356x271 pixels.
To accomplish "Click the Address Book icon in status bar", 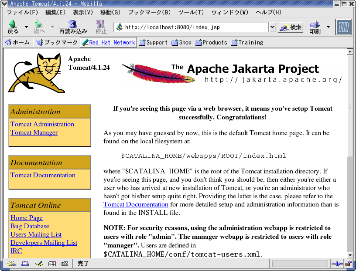I will point(52,264).
